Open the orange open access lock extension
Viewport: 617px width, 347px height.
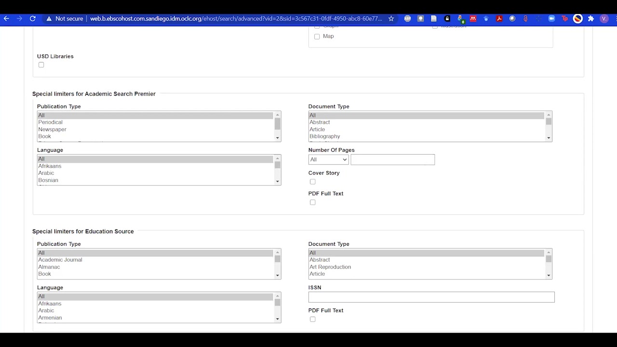[x=525, y=19]
